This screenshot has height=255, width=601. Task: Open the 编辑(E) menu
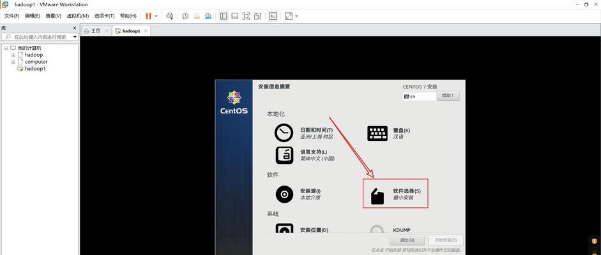tap(32, 16)
